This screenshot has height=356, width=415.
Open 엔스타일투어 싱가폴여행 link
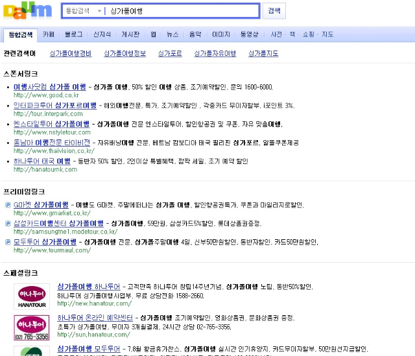coord(52,124)
